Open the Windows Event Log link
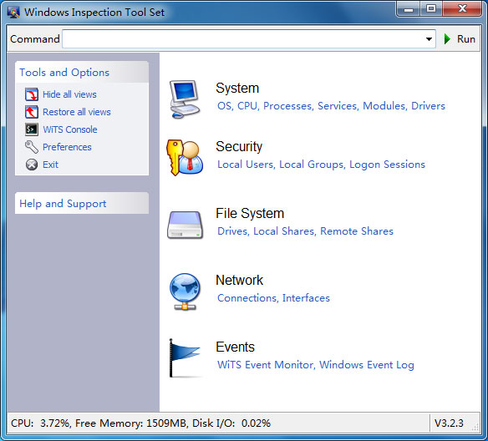The image size is (488, 441). pos(367,365)
